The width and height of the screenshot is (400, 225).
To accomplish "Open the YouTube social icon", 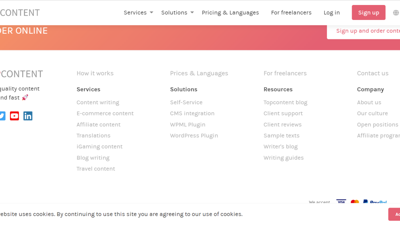I will click(14, 116).
